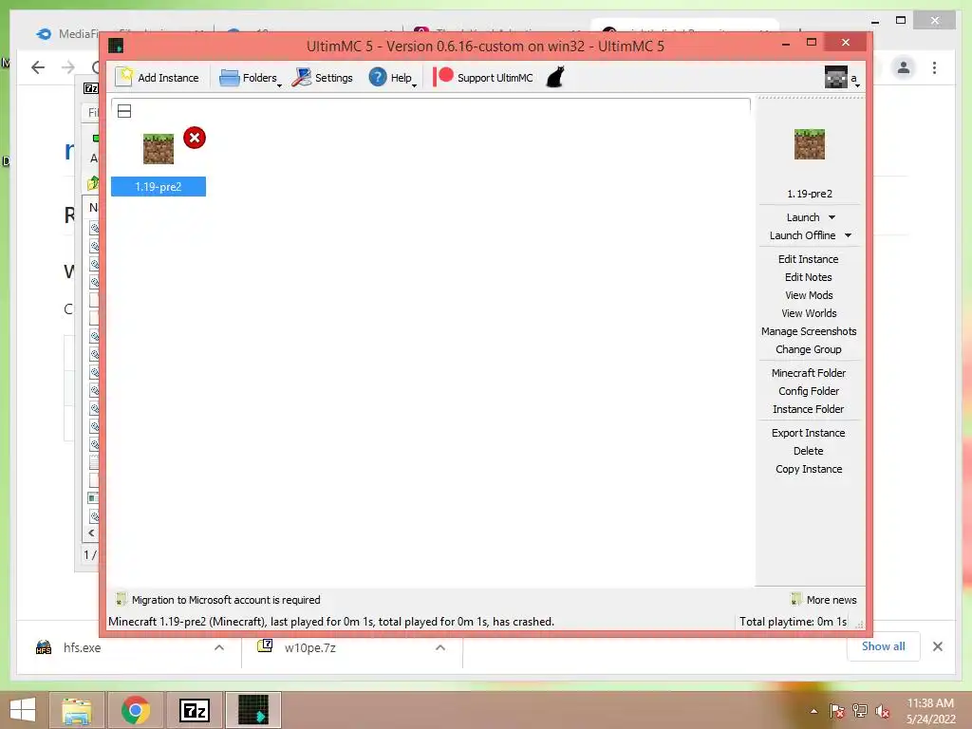Image resolution: width=972 pixels, height=729 pixels.
Task: Open UltimMC Settings
Action: pos(323,78)
